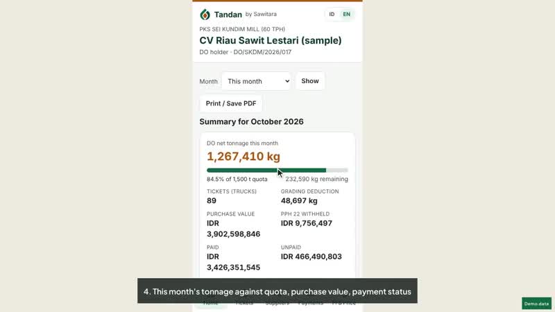Click the tonnage quota progress bar

pos(277,170)
